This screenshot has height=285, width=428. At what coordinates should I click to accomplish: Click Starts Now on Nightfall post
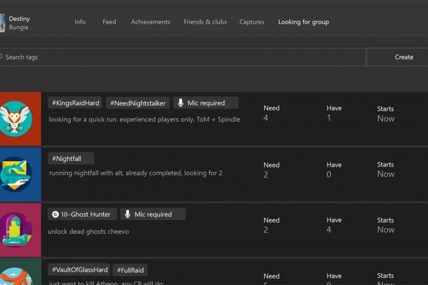click(x=386, y=170)
